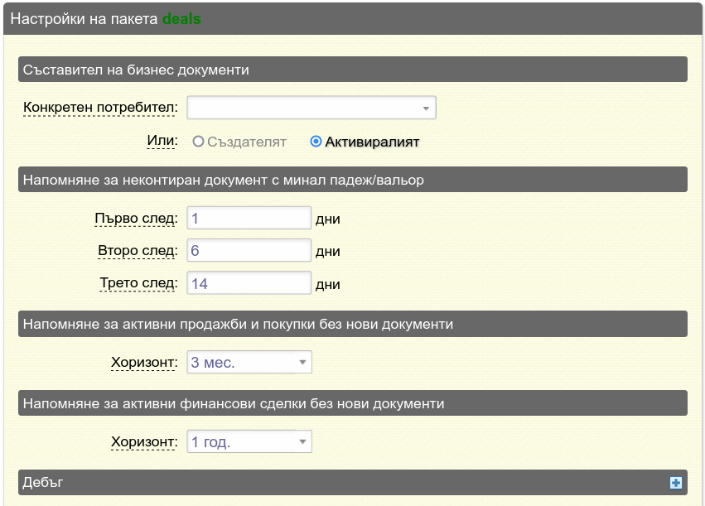Viewport: 705px width, 506px height.
Task: Click the Първо след label
Action: [136, 219]
